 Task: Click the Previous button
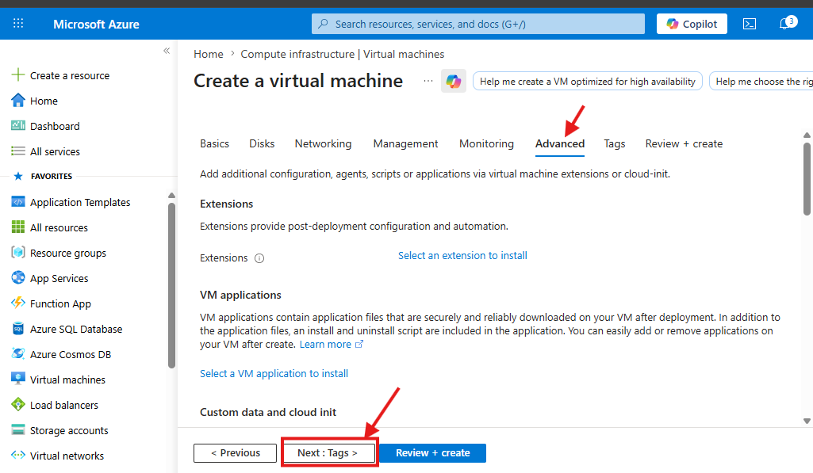[x=235, y=452]
